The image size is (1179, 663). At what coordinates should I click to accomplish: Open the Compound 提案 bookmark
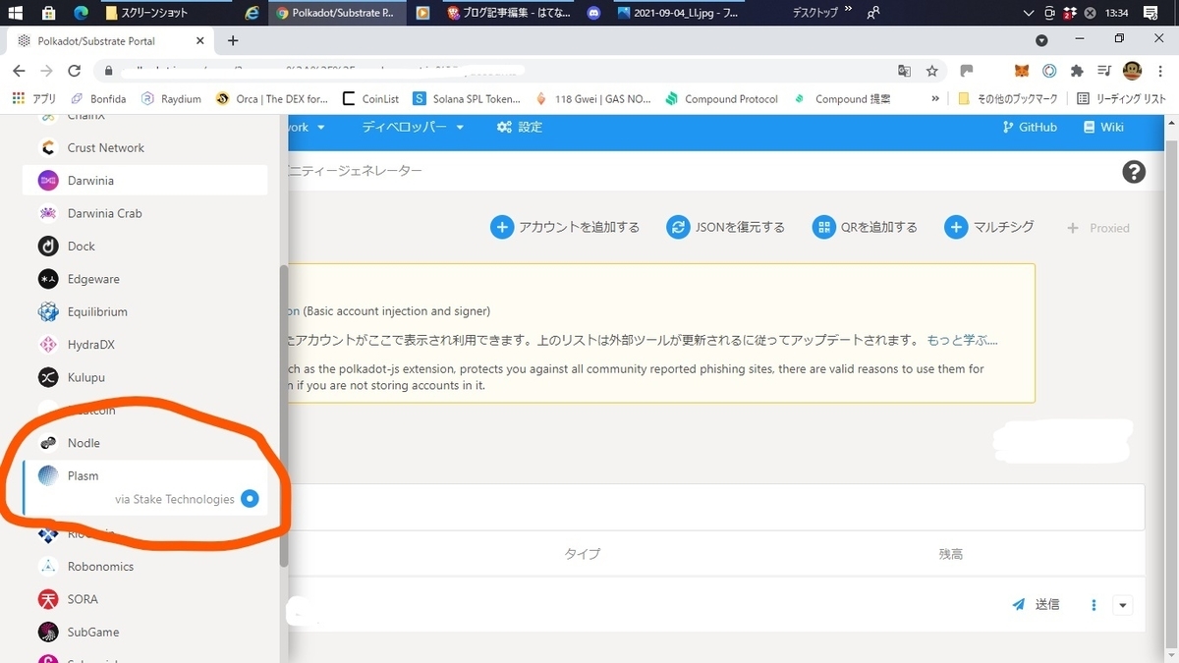click(841, 98)
